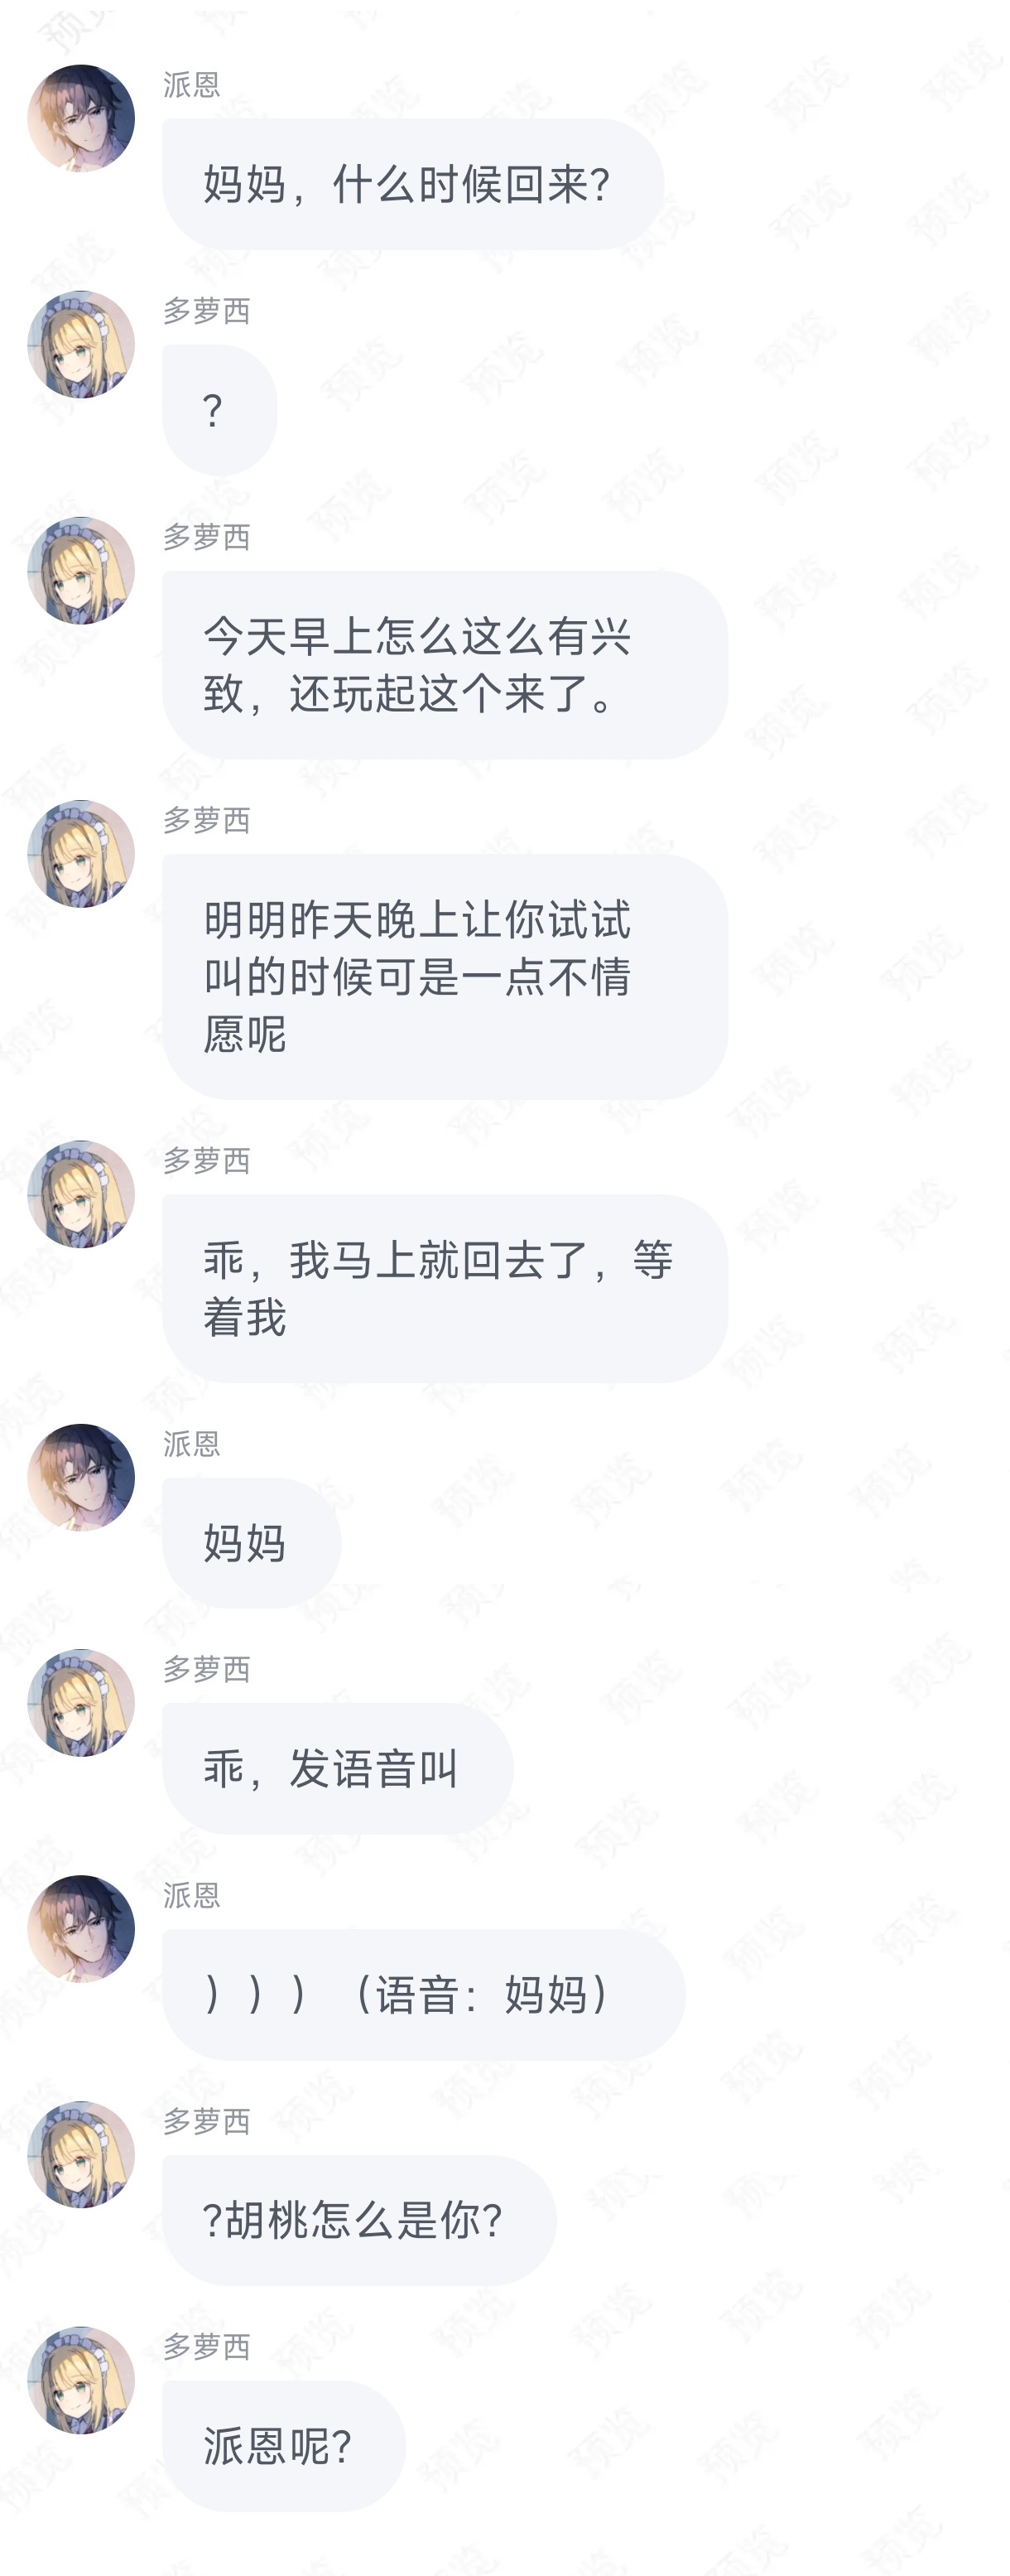Select the last bubble "派恩呢?"

(x=284, y=2446)
